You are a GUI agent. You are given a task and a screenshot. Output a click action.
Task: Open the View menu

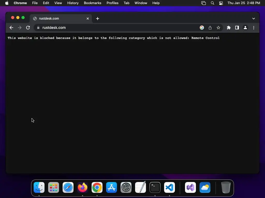58,3
